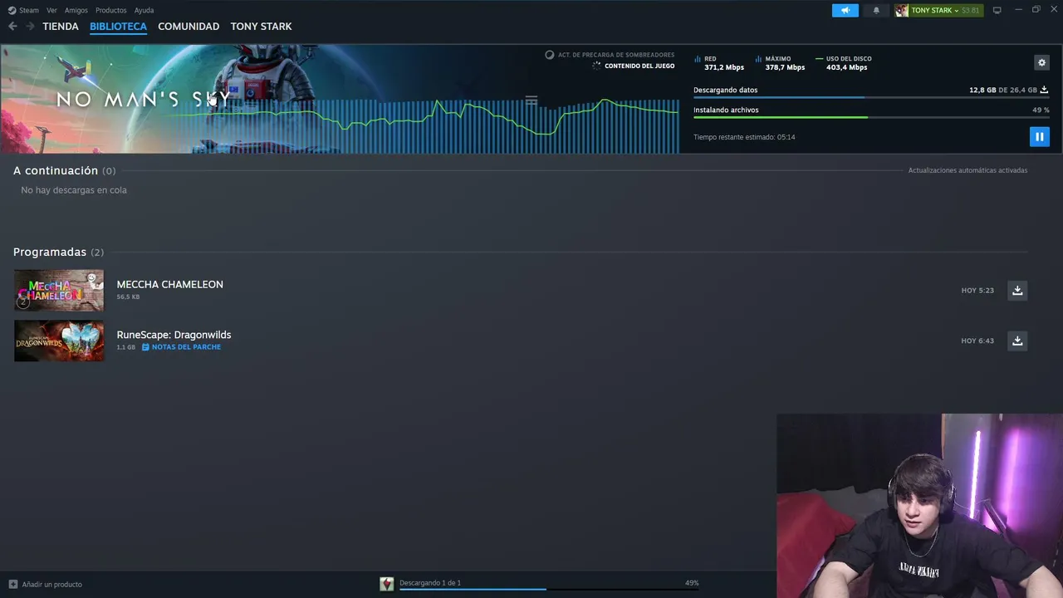
Task: Open the Productos menu
Action: (x=110, y=10)
